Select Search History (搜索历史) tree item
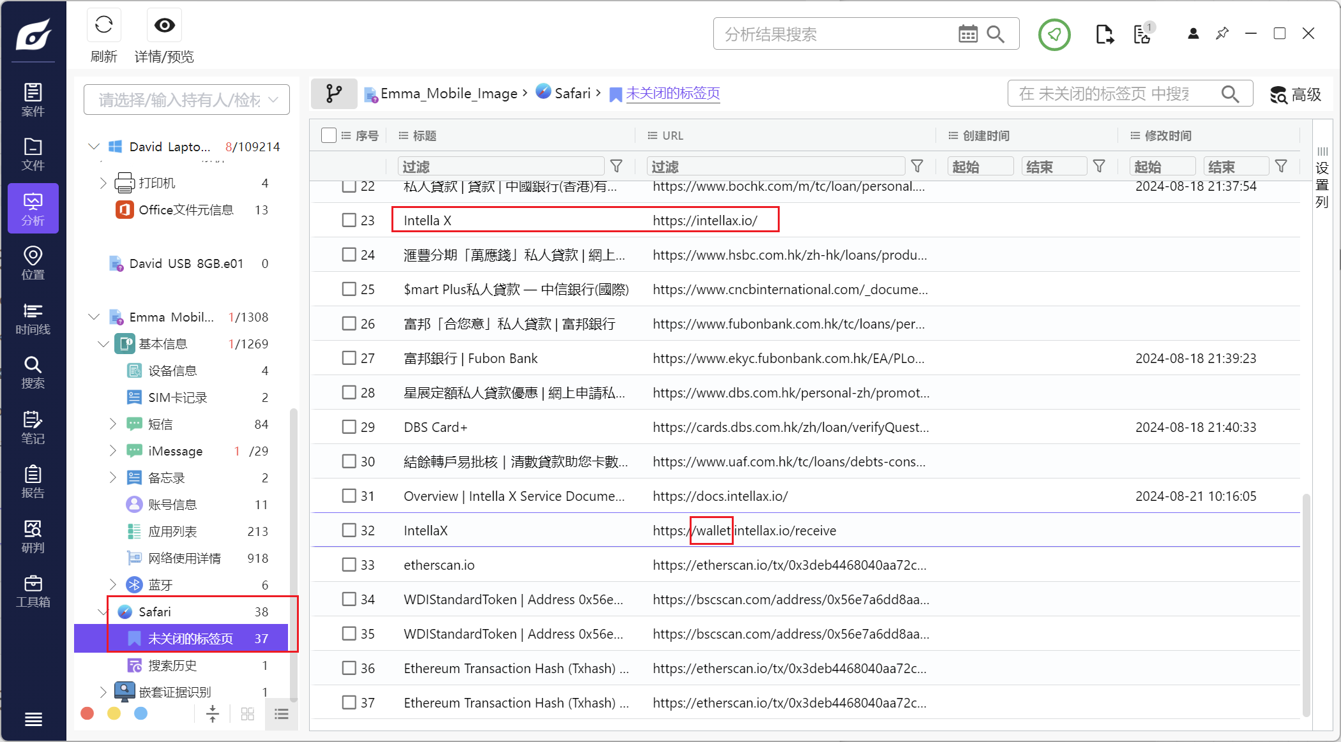The image size is (1341, 742). (x=172, y=665)
